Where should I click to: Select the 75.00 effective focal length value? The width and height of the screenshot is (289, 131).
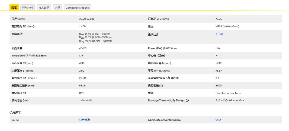(82, 26)
